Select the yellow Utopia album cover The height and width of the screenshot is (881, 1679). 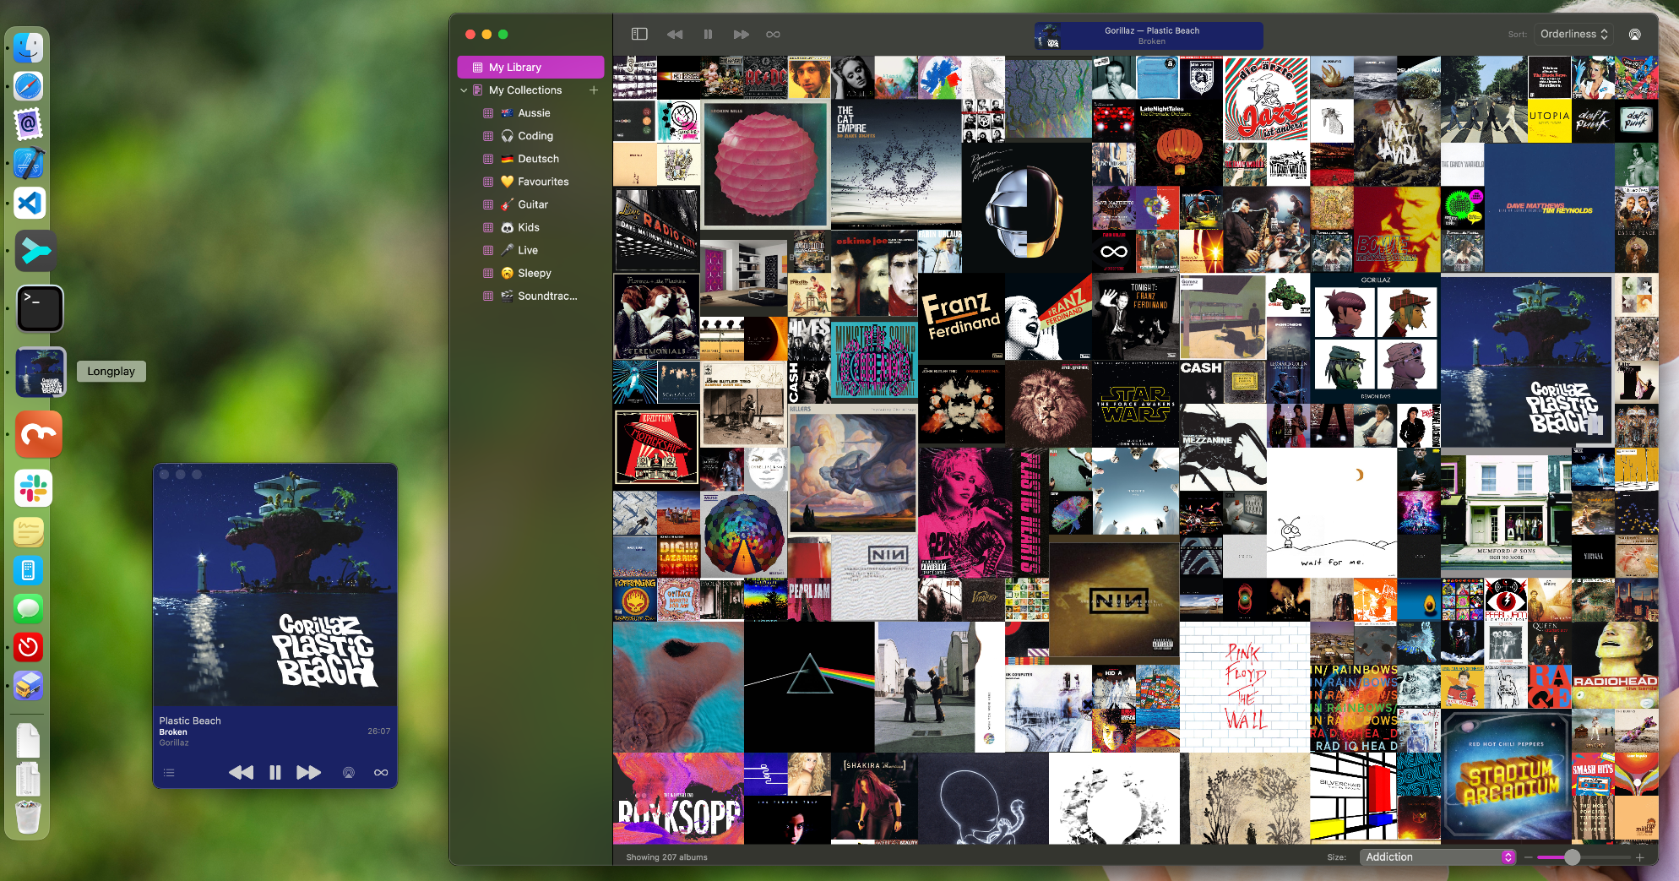coord(1550,121)
